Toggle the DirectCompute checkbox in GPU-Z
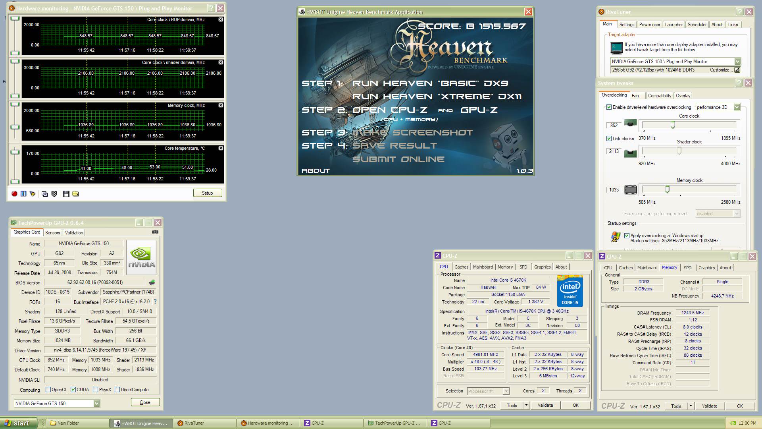762x429 pixels. coord(117,390)
